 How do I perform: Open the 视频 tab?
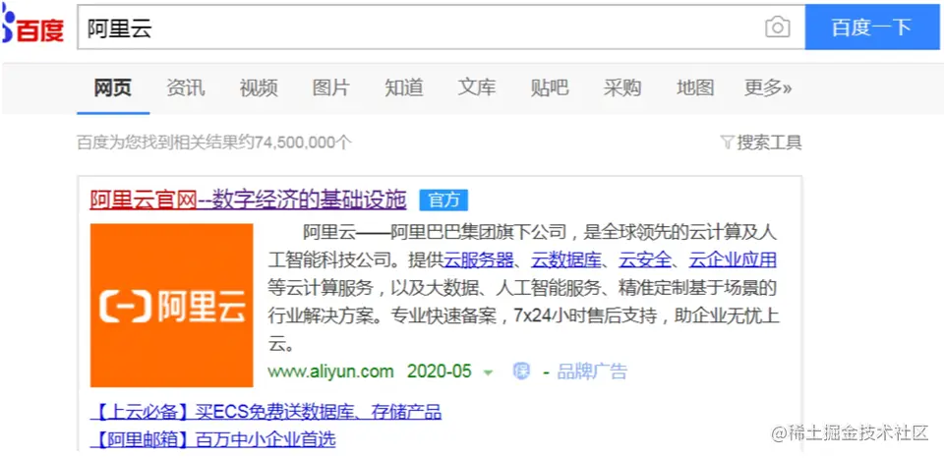[x=259, y=87]
